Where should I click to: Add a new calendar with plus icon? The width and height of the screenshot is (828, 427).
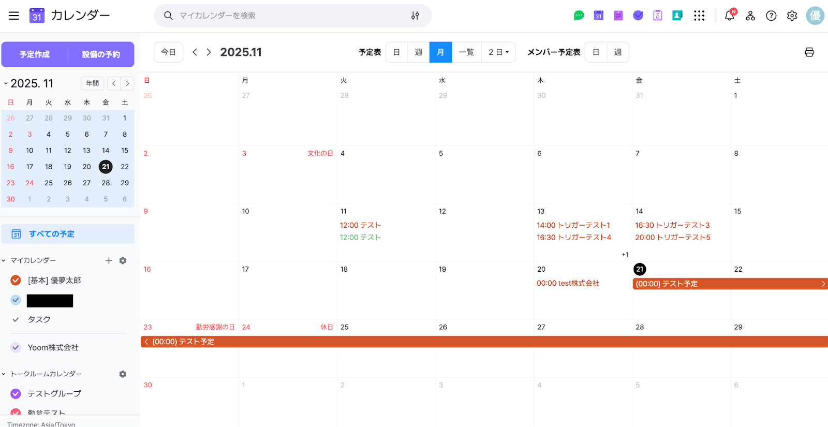tap(109, 260)
